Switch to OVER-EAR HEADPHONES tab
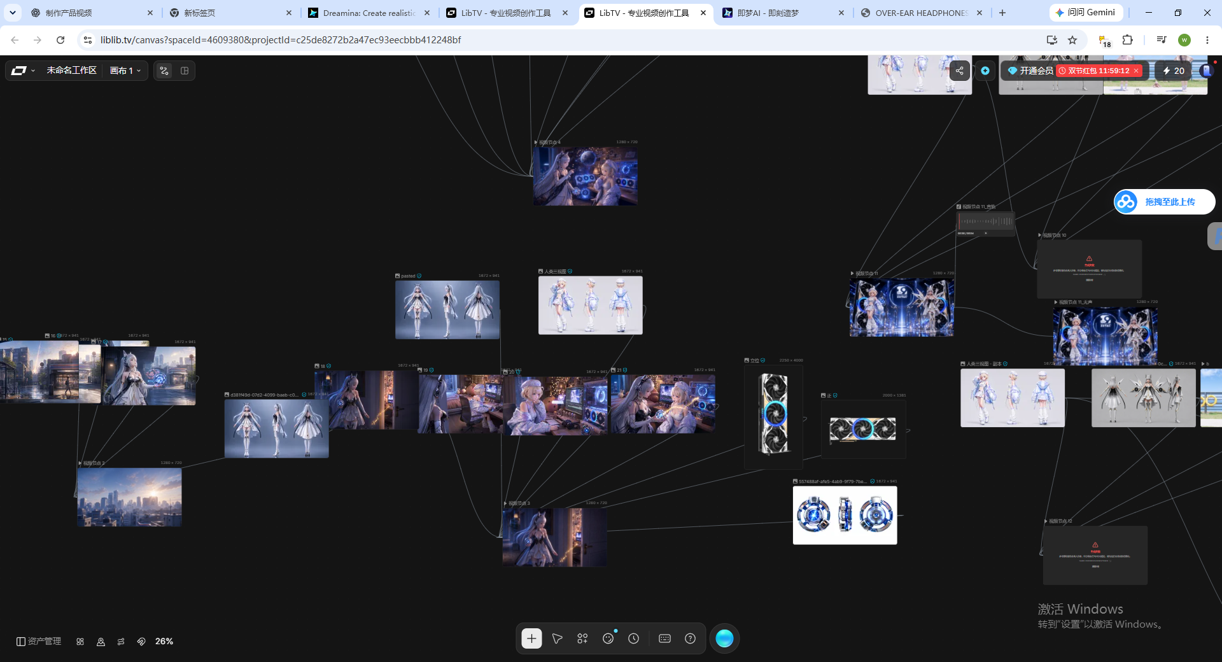Image resolution: width=1222 pixels, height=662 pixels. [x=922, y=13]
